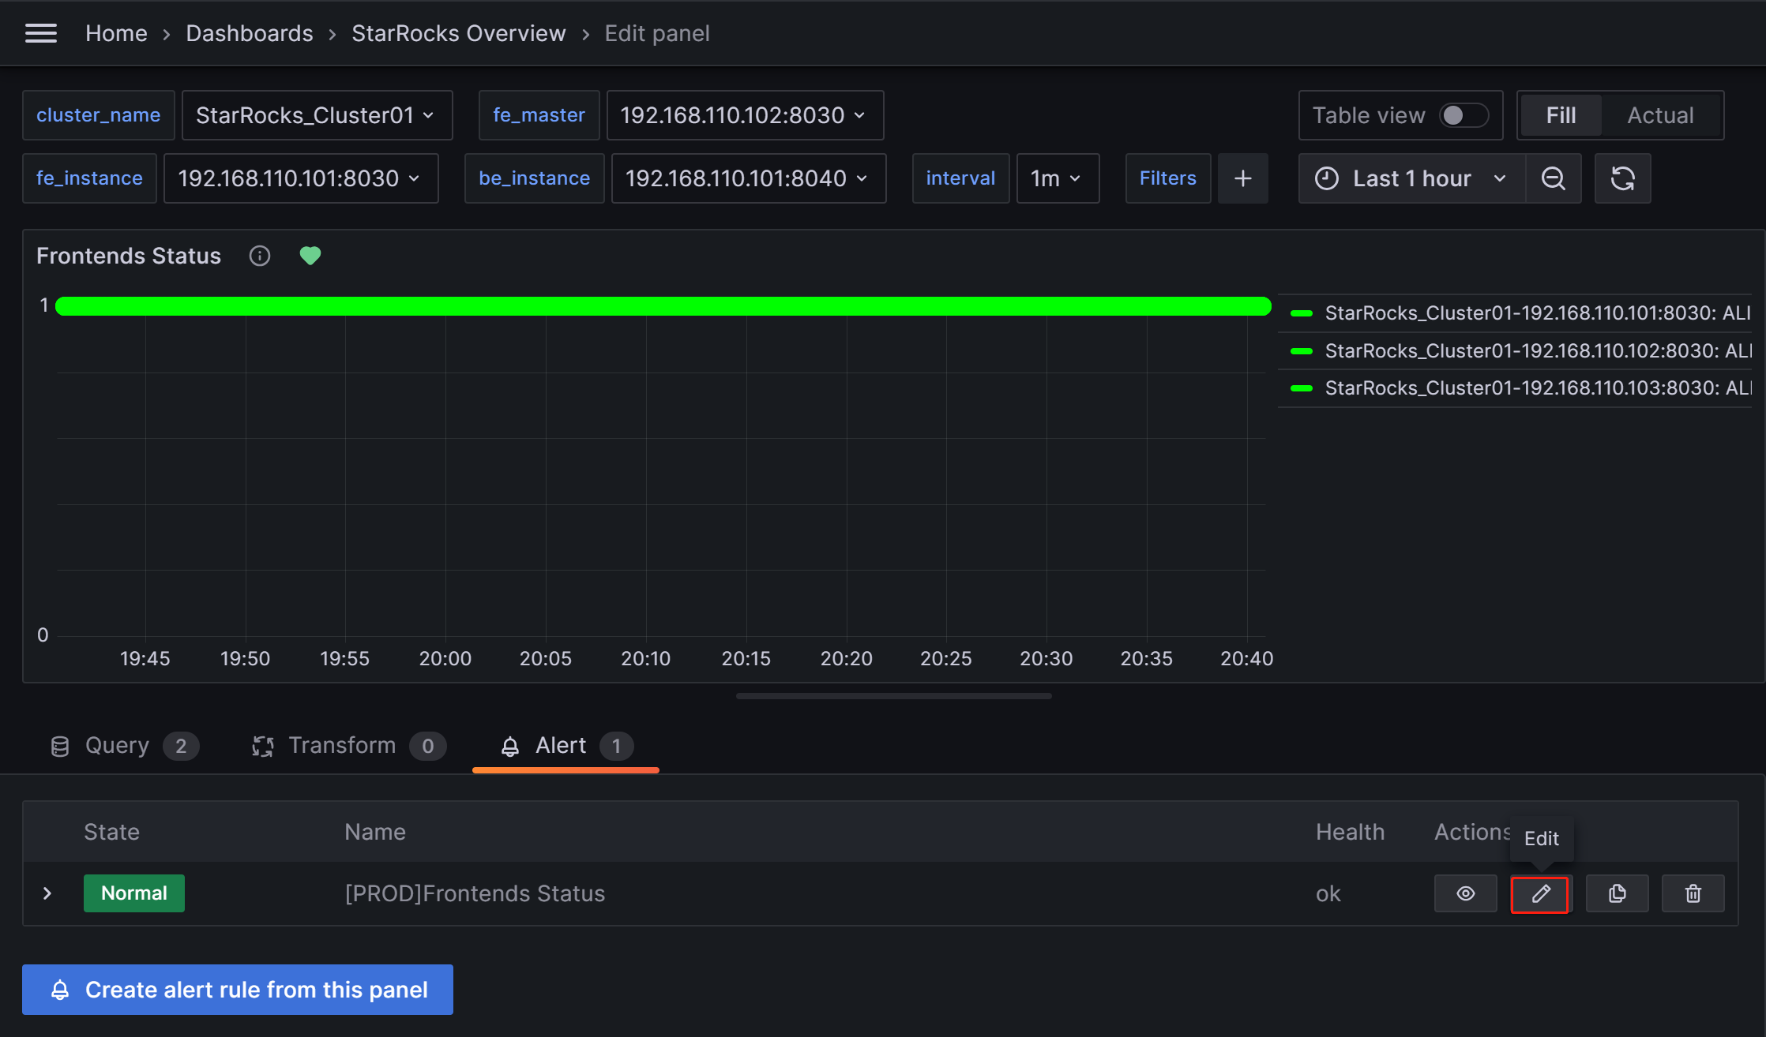The image size is (1766, 1037).
Task: Open the interval 1m dropdown
Action: tap(1057, 178)
